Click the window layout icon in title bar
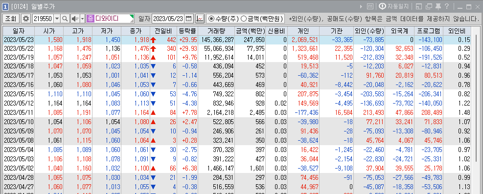The image size is (483, 194). (418, 6)
